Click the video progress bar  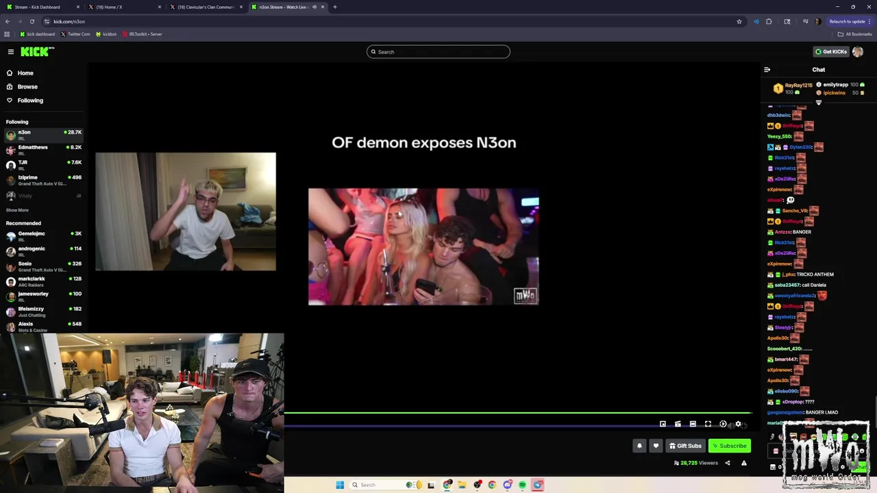518,413
